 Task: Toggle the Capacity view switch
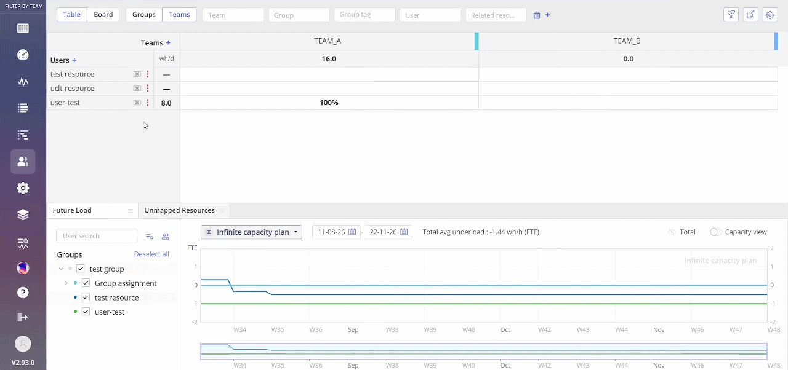click(715, 232)
